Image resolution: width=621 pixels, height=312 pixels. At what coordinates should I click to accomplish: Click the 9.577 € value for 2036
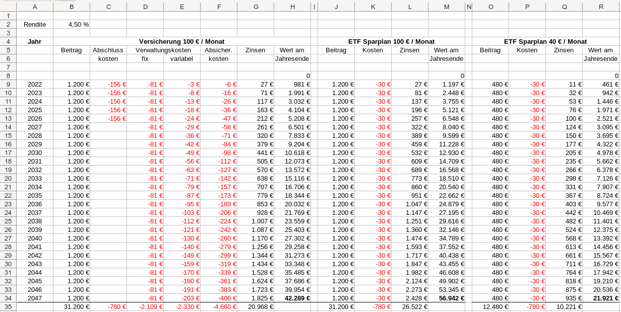[601, 204]
